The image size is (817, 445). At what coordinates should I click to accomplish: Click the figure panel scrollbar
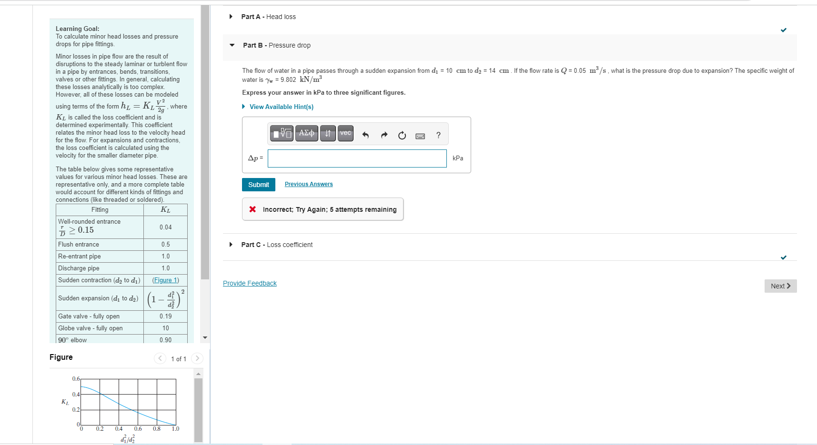pyautogui.click(x=199, y=409)
